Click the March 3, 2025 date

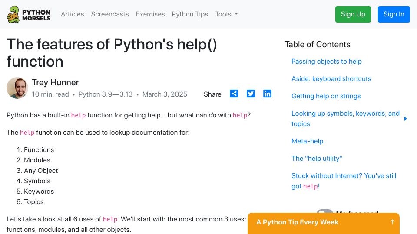pyautogui.click(x=165, y=94)
